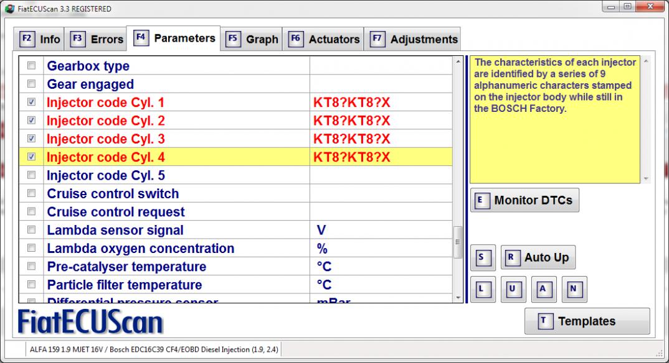Screen dimensions: 669x363
Task: Select the Gearbox type parameter label
Action: [88, 66]
